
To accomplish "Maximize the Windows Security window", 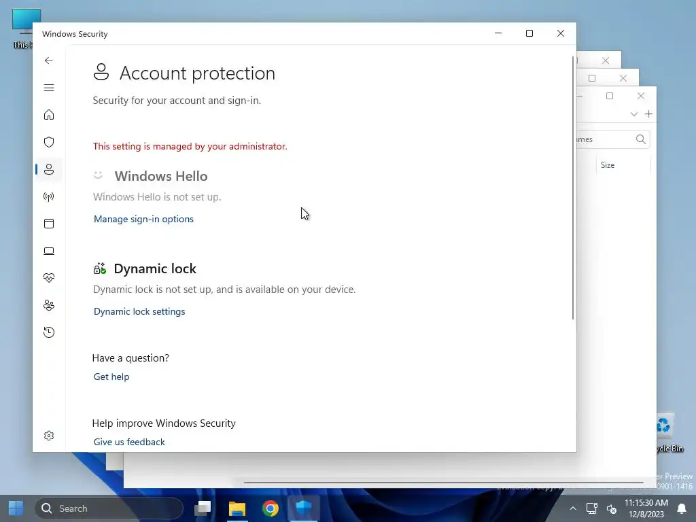I will coord(529,33).
